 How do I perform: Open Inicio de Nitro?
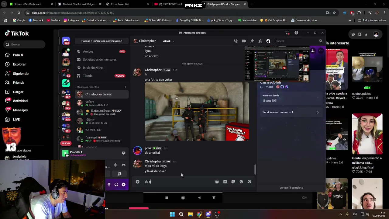(102, 68)
